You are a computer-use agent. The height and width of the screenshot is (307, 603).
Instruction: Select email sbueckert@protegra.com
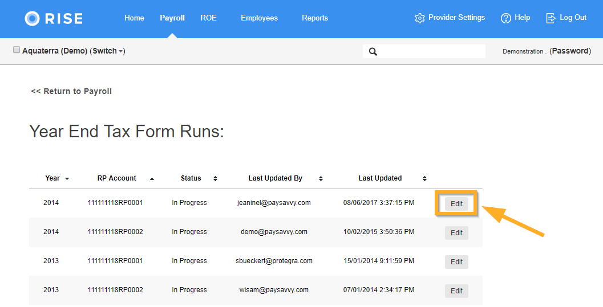(274, 261)
